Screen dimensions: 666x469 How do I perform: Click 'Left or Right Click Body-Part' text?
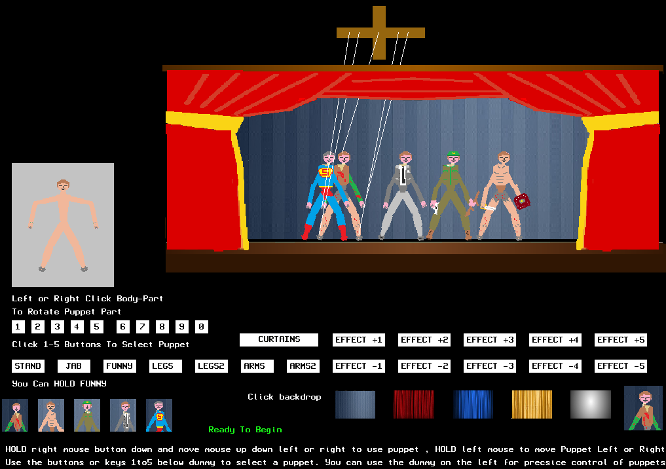[88, 299]
